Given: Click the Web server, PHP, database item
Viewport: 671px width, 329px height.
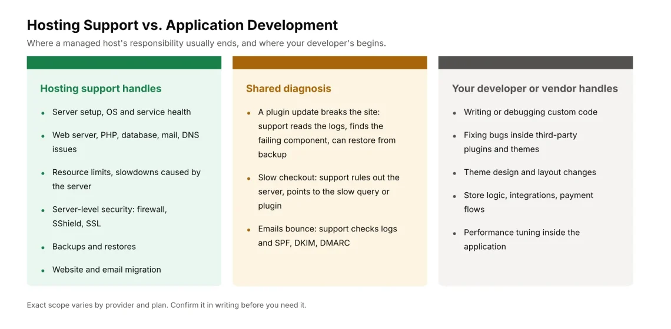Looking at the screenshot, I should point(126,142).
